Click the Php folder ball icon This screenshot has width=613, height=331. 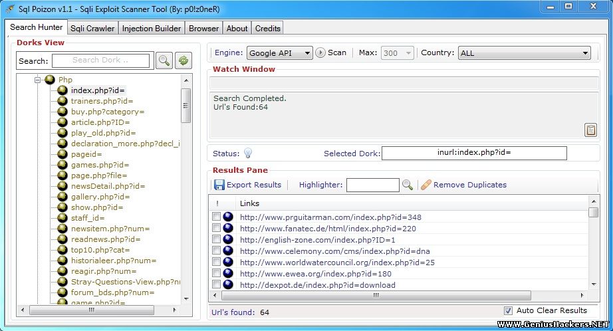click(x=50, y=79)
